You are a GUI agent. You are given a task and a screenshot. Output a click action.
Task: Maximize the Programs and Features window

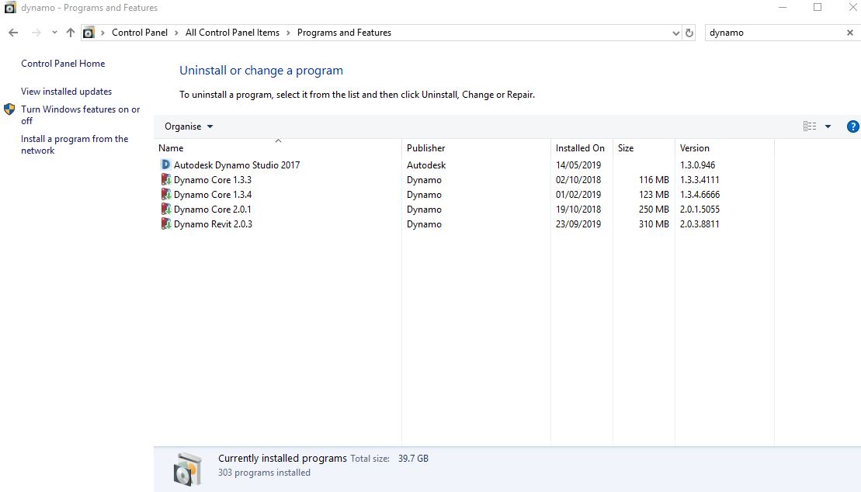point(818,7)
